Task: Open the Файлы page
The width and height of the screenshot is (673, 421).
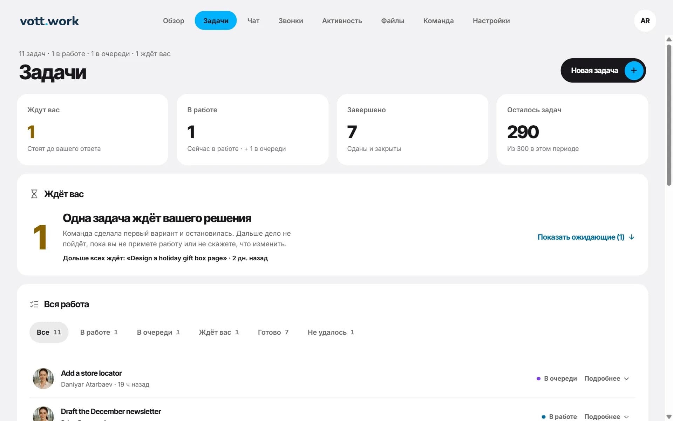Action: click(x=393, y=21)
